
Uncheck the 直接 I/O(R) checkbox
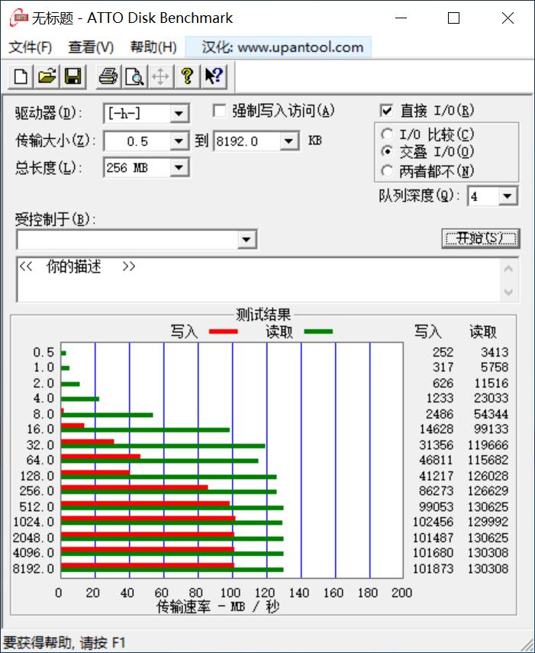pyautogui.click(x=386, y=111)
